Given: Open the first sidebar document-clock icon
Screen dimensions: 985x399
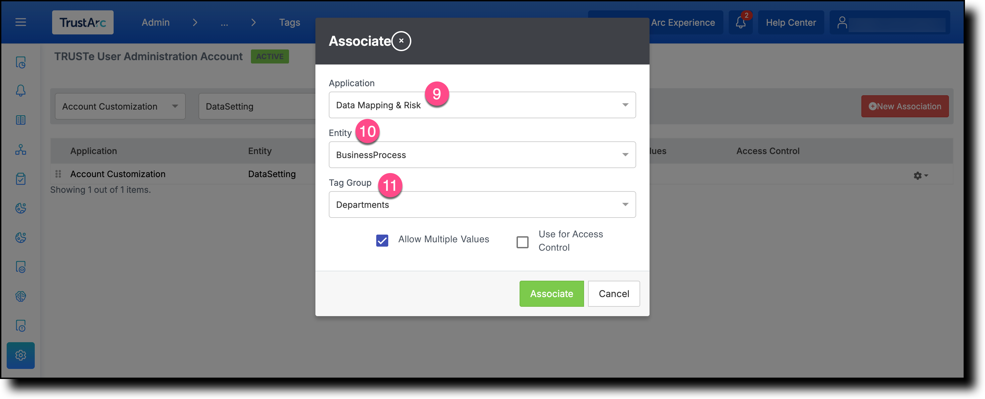Looking at the screenshot, I should [21, 62].
